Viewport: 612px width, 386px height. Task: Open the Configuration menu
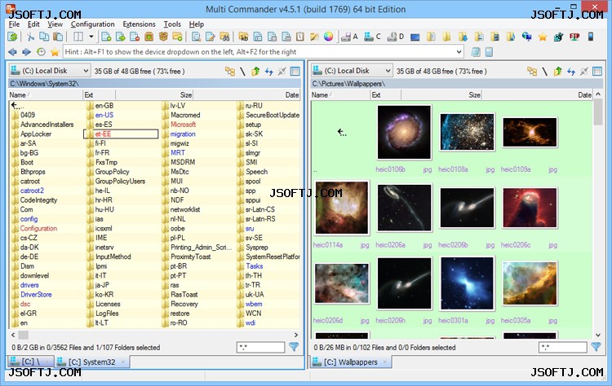pos(92,24)
